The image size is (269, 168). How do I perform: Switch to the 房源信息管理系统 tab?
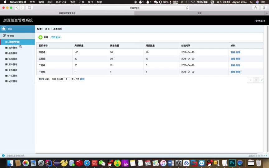pos(67,13)
